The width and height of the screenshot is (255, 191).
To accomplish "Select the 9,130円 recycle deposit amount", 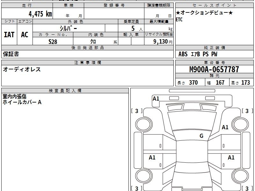I will (x=163, y=42).
